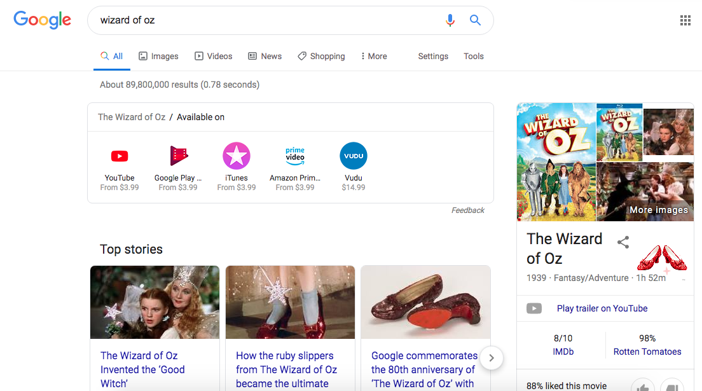Image resolution: width=702 pixels, height=391 pixels.
Task: Choose the YouTube streaming icon
Action: [120, 156]
